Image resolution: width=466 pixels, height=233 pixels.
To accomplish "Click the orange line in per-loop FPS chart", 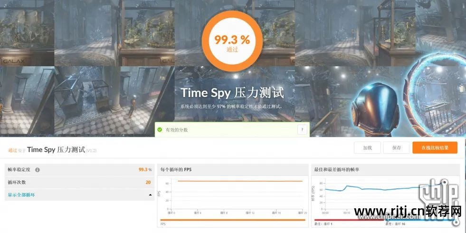I will pyautogui.click(x=240, y=181).
